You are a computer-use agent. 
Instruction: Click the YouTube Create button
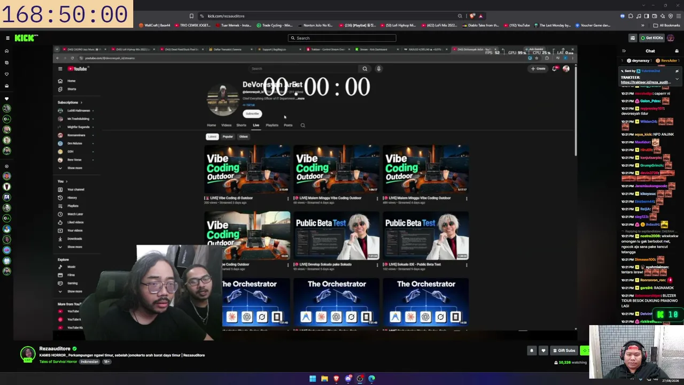click(538, 69)
